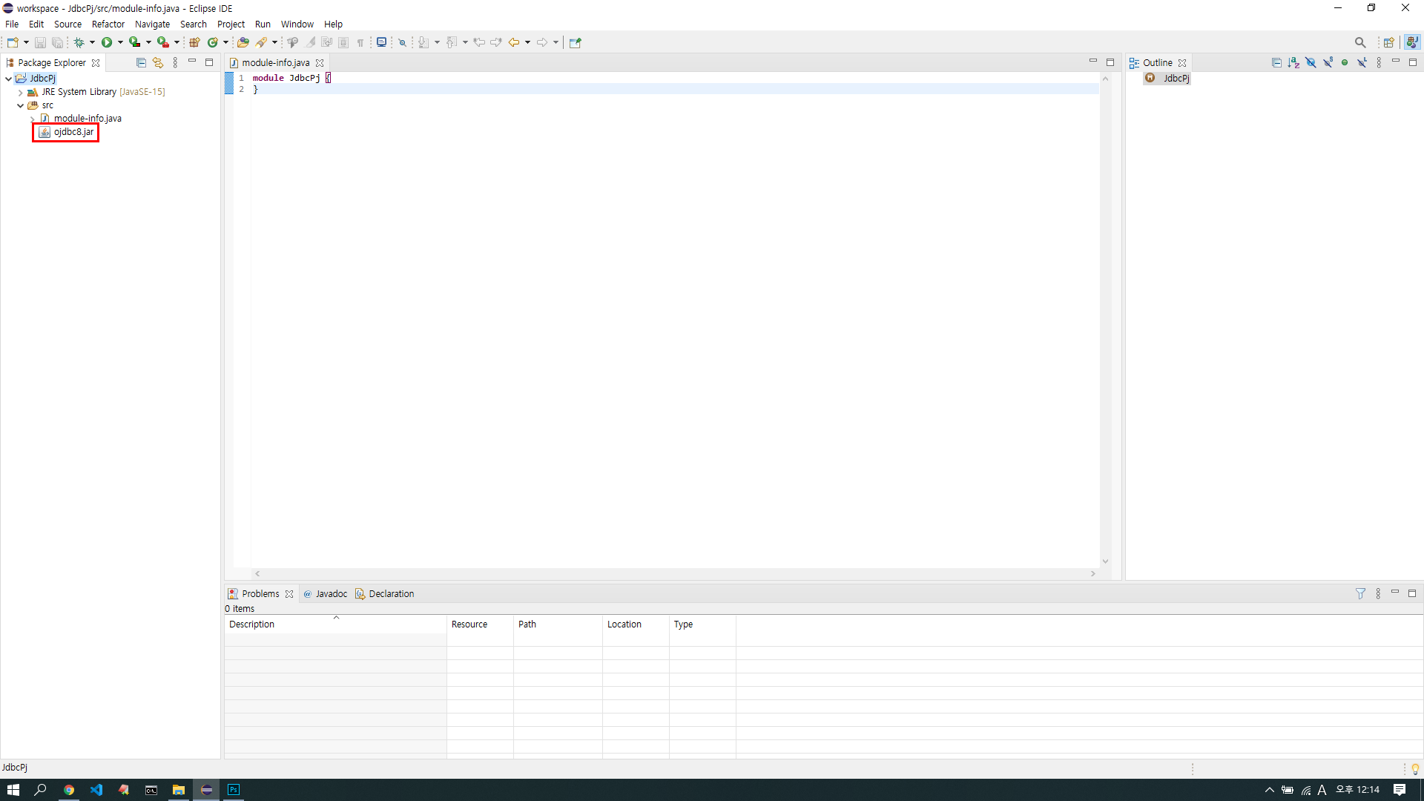Click the toolbar search magnifier icon
This screenshot has height=801, width=1424.
[1360, 42]
